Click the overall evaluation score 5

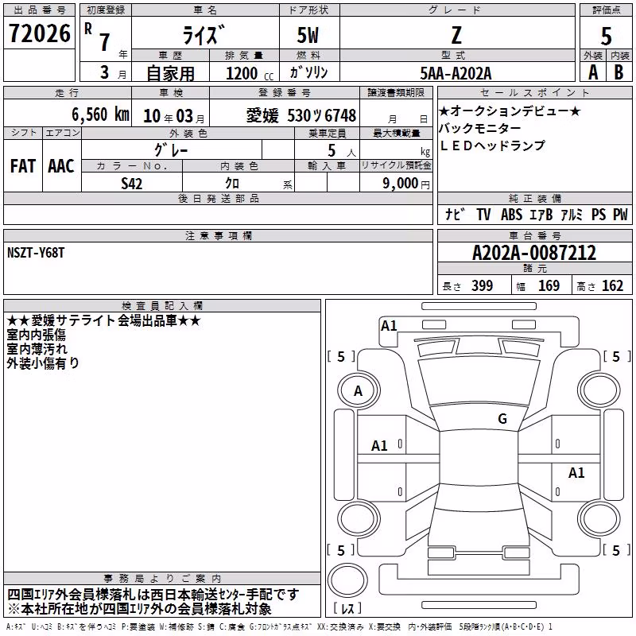tap(606, 36)
